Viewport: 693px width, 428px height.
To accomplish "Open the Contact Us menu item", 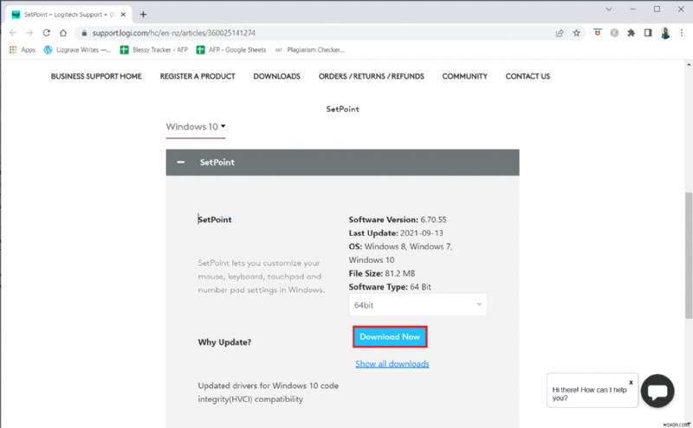I will pyautogui.click(x=528, y=76).
